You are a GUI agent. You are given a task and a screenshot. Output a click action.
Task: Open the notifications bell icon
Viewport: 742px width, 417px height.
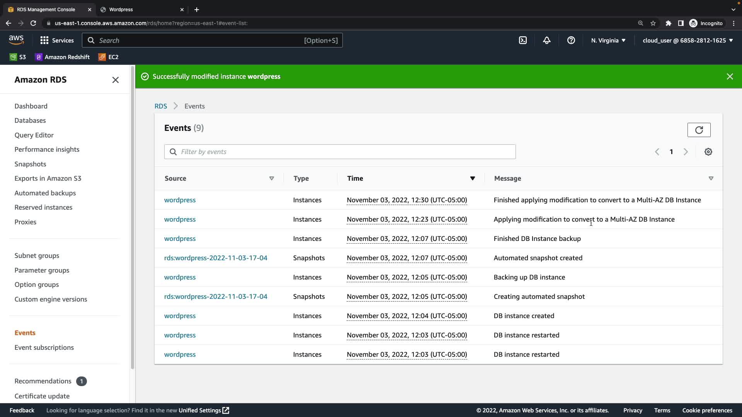[x=546, y=40]
